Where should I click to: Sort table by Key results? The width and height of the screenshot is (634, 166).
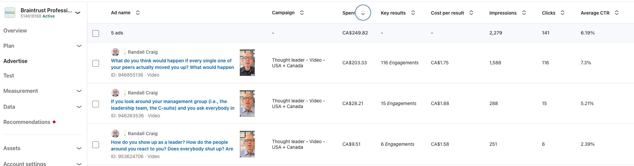coord(413,13)
